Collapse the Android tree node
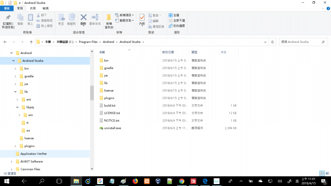The width and height of the screenshot is (331, 186). [12, 53]
